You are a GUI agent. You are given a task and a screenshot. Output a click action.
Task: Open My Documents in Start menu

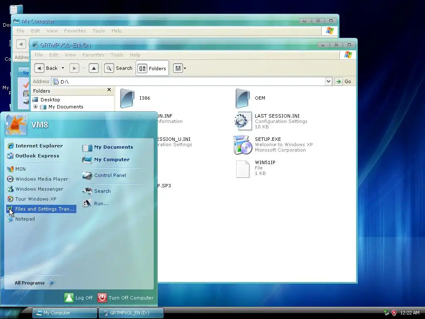point(107,147)
